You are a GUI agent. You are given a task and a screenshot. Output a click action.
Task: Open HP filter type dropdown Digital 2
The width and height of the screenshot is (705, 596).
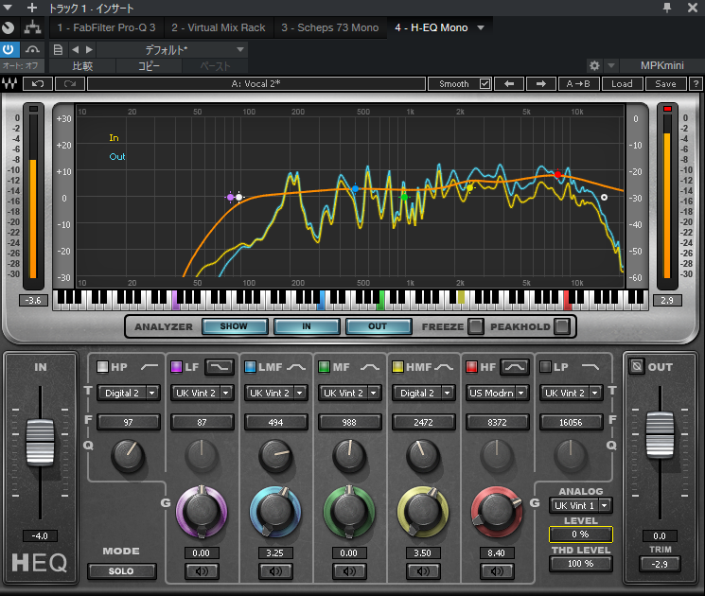129,393
